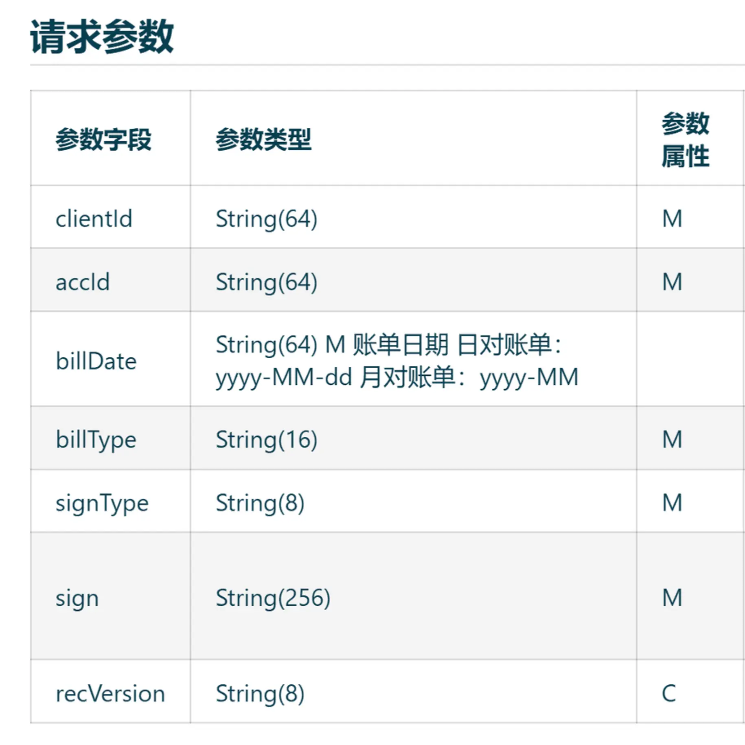745x745 pixels.
Task: Click the 请求参数 section heading
Action: [x=102, y=37]
